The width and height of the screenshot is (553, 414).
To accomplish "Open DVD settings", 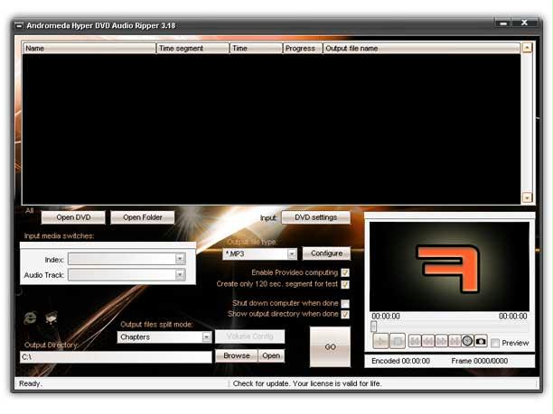I will [x=316, y=217].
